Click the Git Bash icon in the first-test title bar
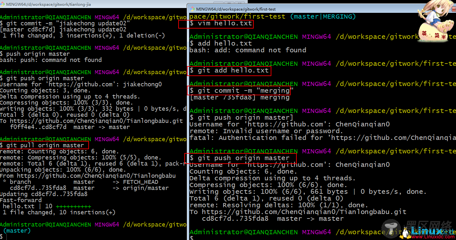The image size is (456, 240). click(192, 9)
